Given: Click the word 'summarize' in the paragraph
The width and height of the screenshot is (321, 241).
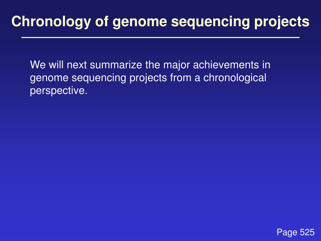Looking at the screenshot, I should (116, 65).
